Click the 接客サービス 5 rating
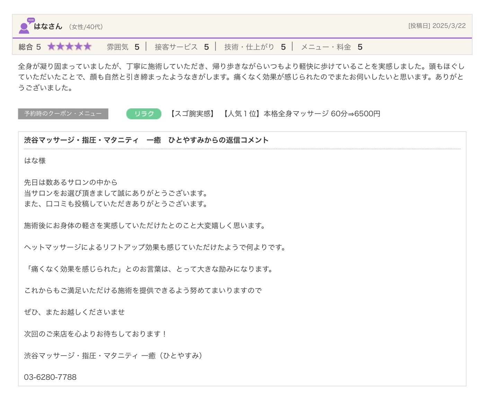This screenshot has width=487, height=403. pyautogui.click(x=182, y=47)
